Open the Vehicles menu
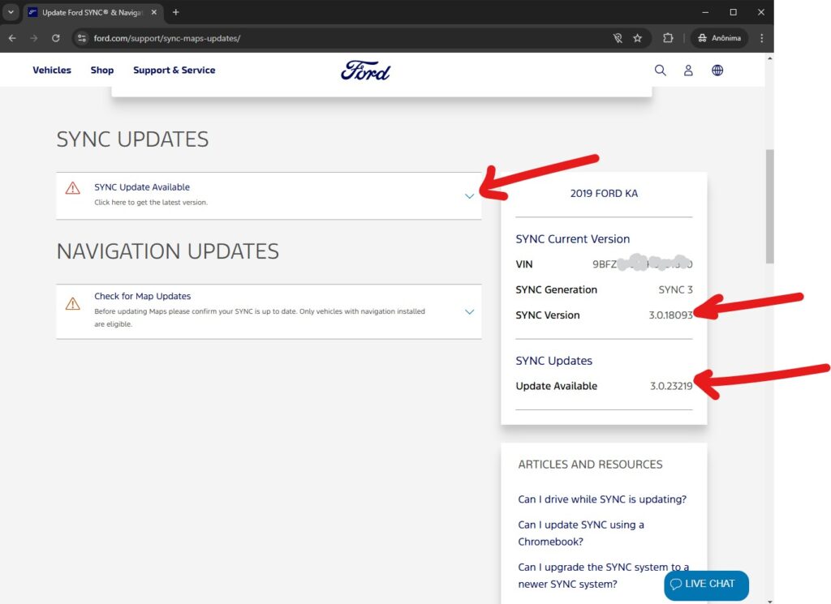The image size is (831, 604). [52, 71]
